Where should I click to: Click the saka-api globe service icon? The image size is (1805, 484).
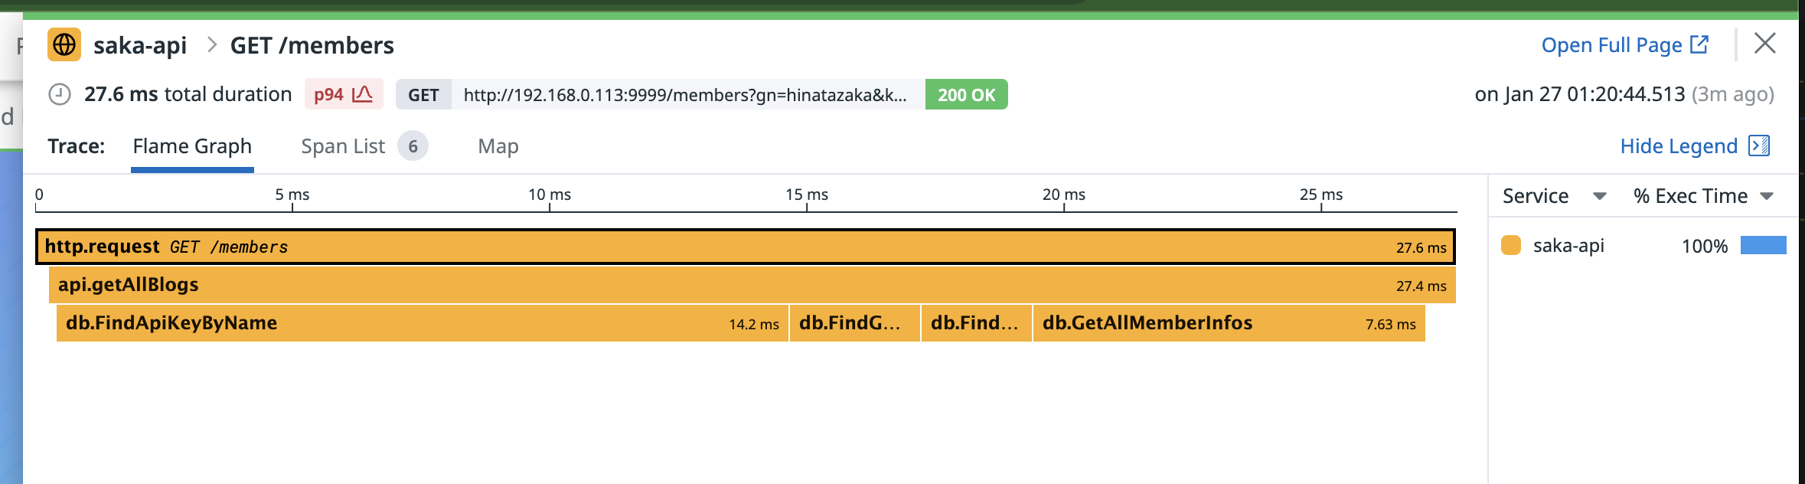pos(64,44)
